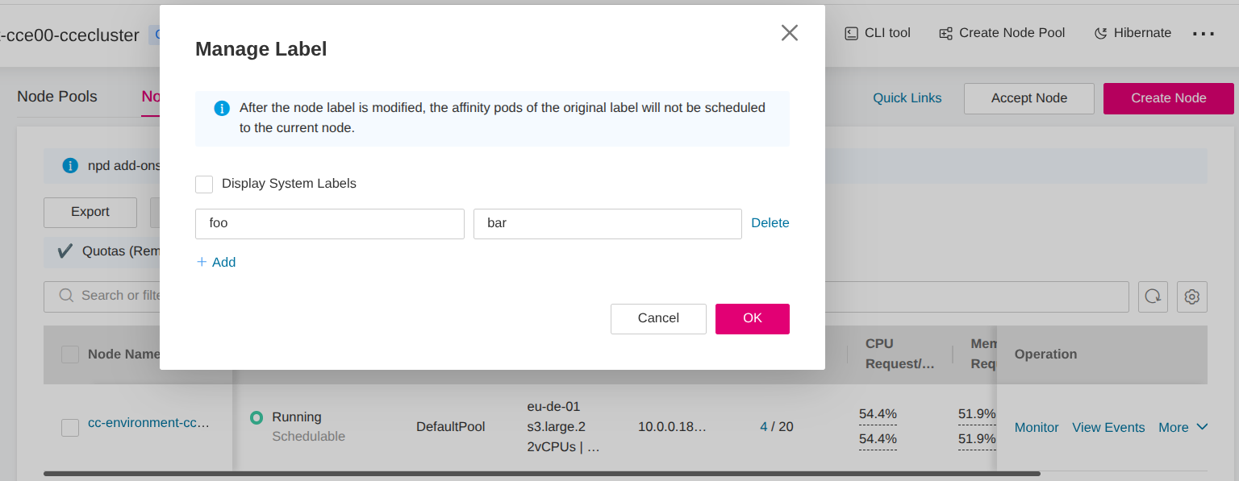Click the label key field containing foo
The image size is (1239, 481).
(329, 224)
